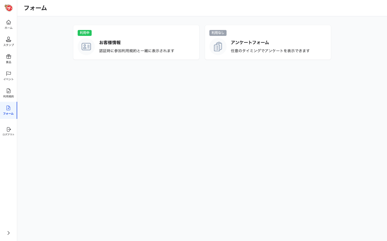Image resolution: width=387 pixels, height=241 pixels.
Task: Switch to the フォーム section
Action: [x=8, y=110]
